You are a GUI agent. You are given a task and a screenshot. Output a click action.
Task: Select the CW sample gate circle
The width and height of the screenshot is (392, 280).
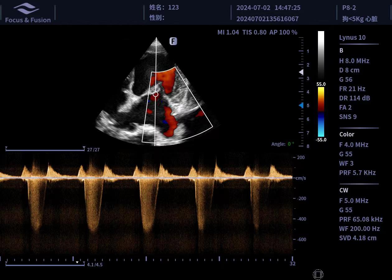pyautogui.click(x=156, y=94)
